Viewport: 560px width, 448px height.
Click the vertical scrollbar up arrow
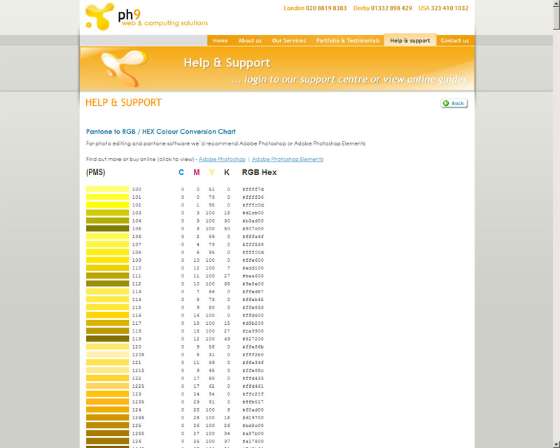point(556,3)
